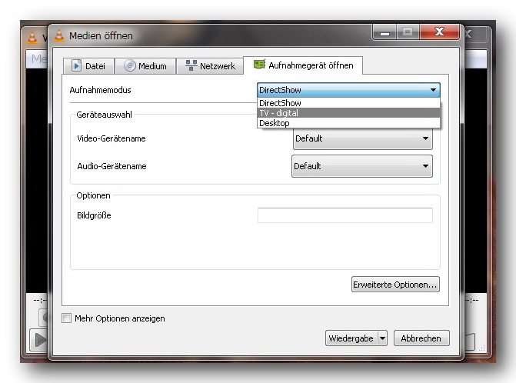The width and height of the screenshot is (516, 383).
Task: Minimize the Medien öffnen dialog
Action: click(x=385, y=32)
